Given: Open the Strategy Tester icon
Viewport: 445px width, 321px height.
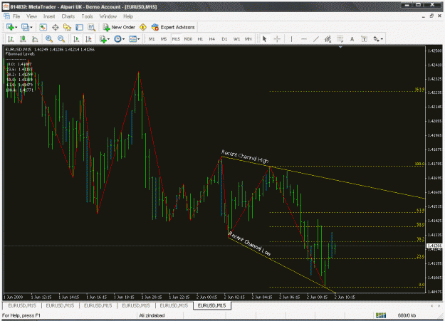Looking at the screenshot, I should [x=91, y=27].
